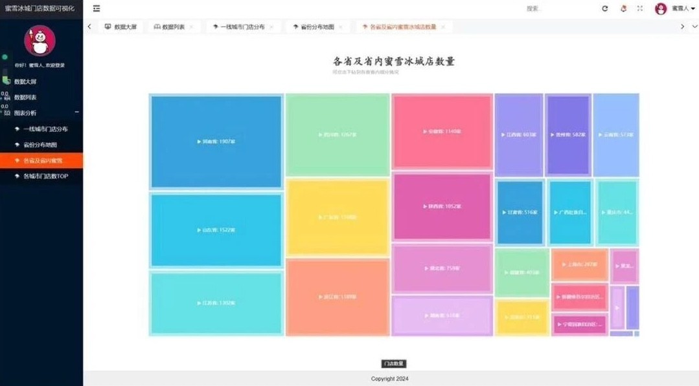Drill into the 江苏省 cyan treemap block
The width and height of the screenshot is (699, 386).
(216, 303)
